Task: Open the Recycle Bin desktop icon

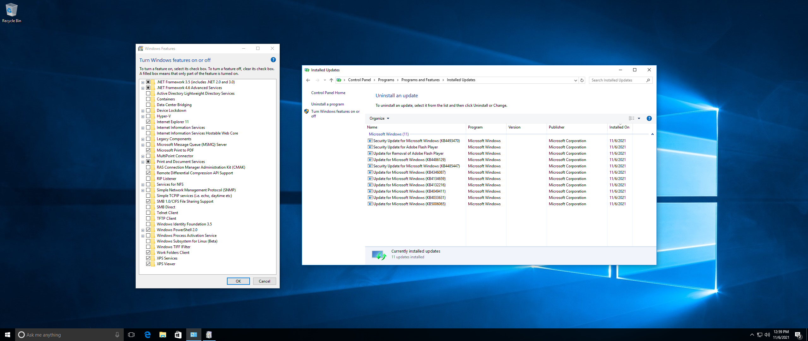Action: tap(11, 13)
